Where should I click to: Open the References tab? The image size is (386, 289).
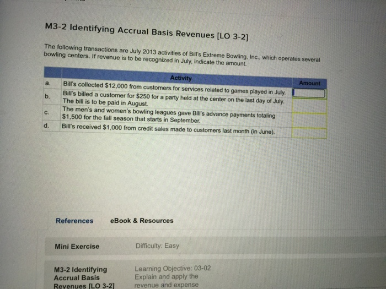[74, 221]
